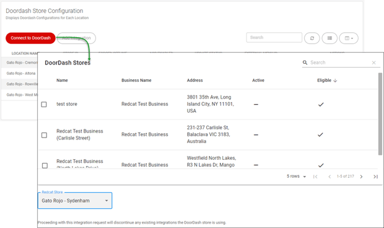Open the columns dropdown button
Screen dimensions: 384x228
click(x=349, y=38)
